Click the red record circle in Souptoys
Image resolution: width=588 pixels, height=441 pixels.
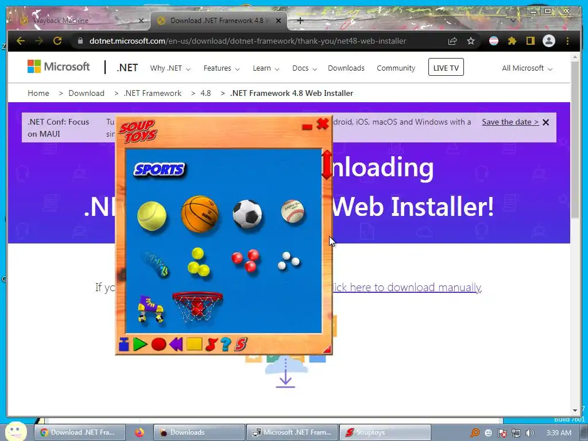click(158, 345)
